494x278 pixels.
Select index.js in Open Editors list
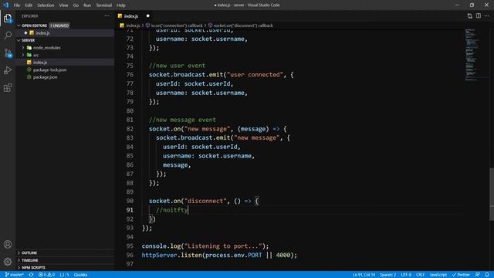point(65,32)
